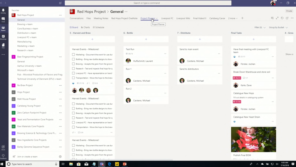The width and height of the screenshot is (296, 167).
Task: Expand the 2 more tabs dropdown
Action: click(233, 18)
